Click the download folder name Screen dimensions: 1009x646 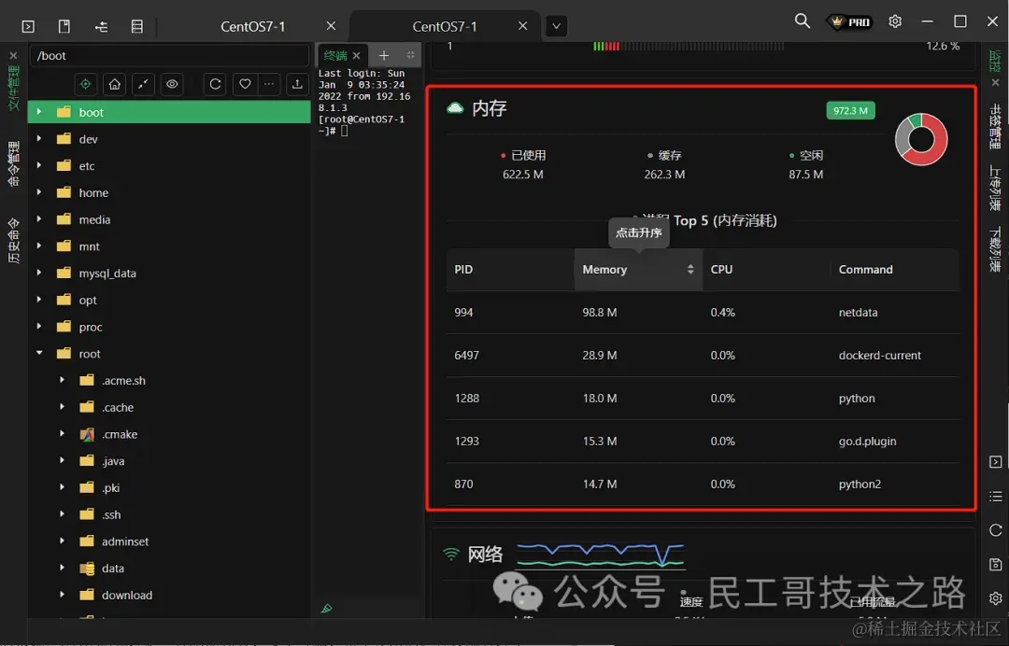pos(127,596)
